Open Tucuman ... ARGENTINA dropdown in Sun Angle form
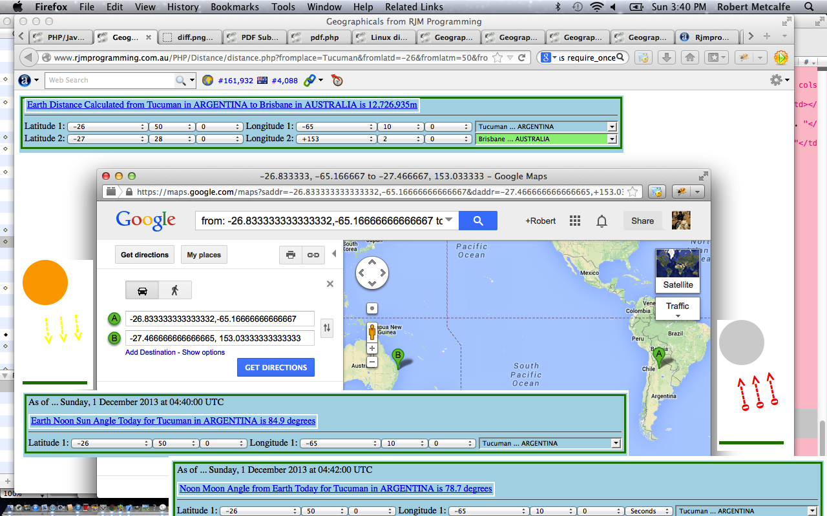The height and width of the screenshot is (516, 827). (550, 443)
